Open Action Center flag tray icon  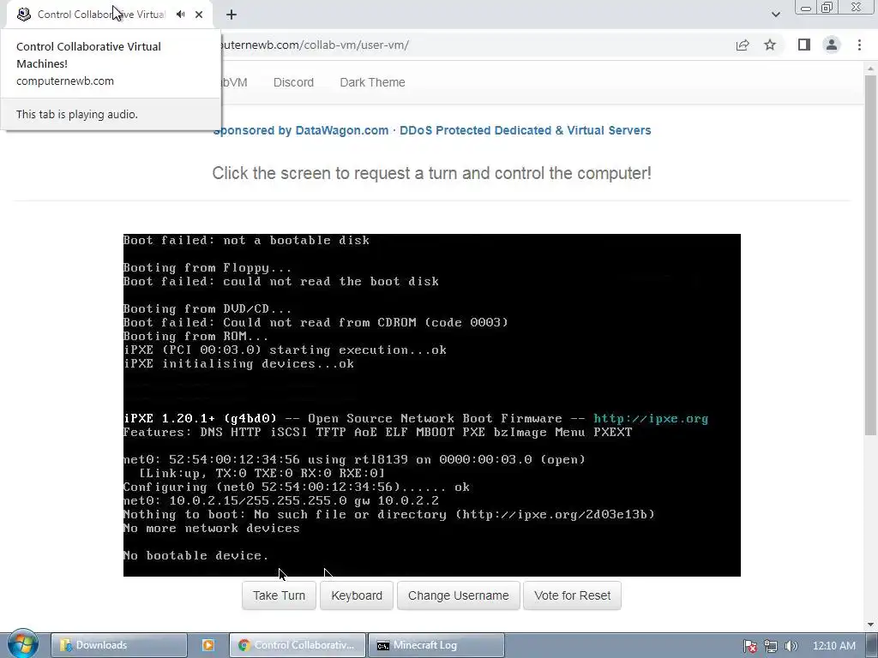click(749, 646)
